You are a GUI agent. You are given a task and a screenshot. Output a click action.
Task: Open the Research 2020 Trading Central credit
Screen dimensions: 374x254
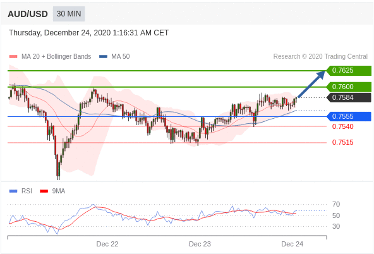[x=320, y=56]
